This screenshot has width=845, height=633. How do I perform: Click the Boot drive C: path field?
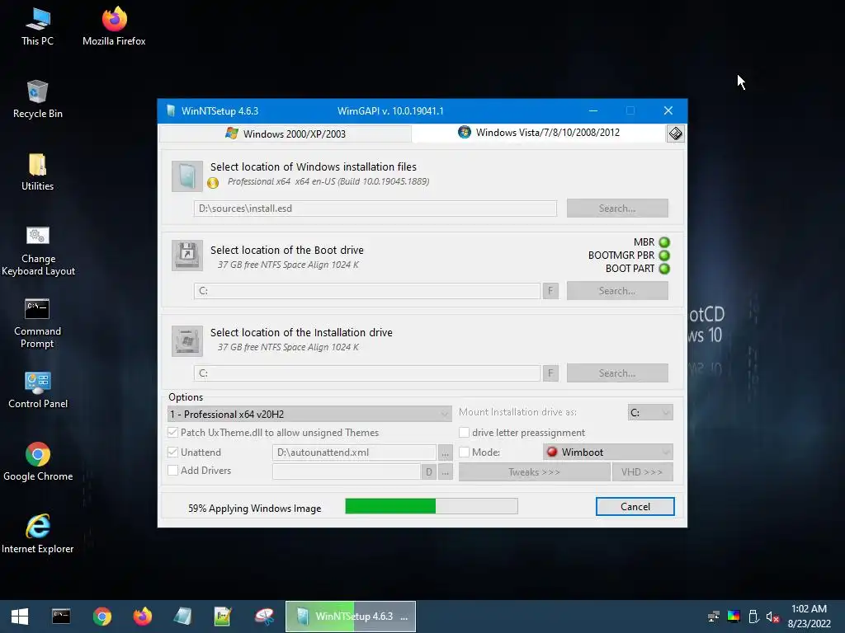[x=367, y=291]
